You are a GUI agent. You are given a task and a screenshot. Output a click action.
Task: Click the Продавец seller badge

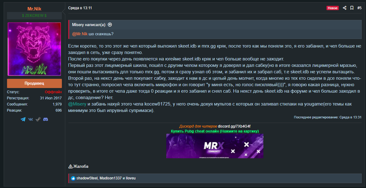[x=34, y=83]
